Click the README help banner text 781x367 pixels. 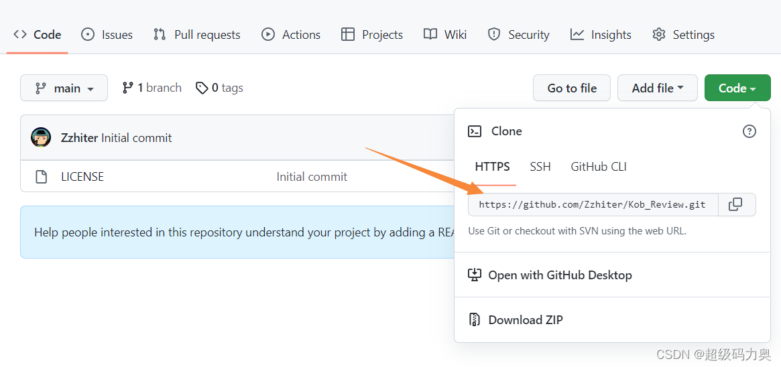(244, 232)
